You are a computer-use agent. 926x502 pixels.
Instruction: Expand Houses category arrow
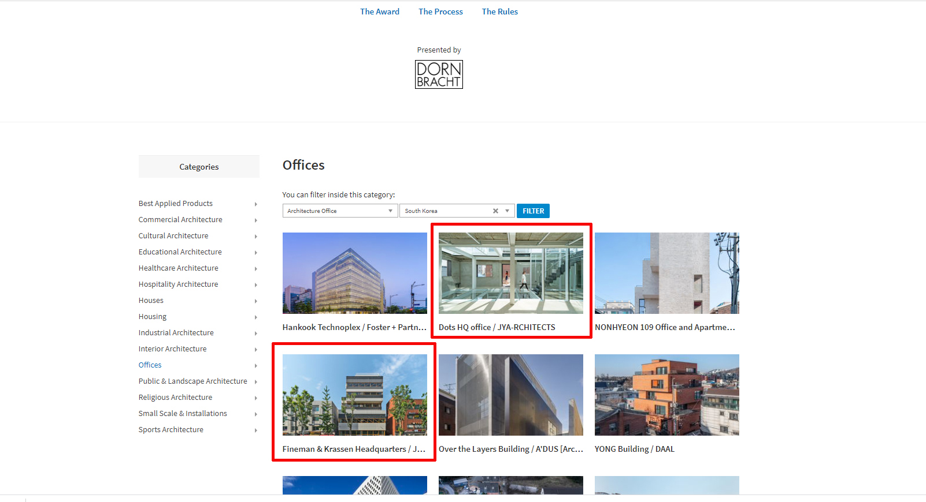[255, 301]
